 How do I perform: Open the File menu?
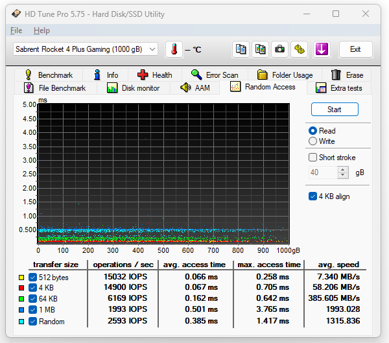pyautogui.click(x=16, y=30)
